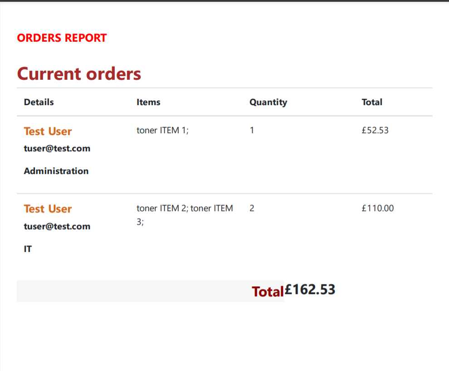
Task: Click the toner ITEM 1 entry
Action: coord(162,130)
